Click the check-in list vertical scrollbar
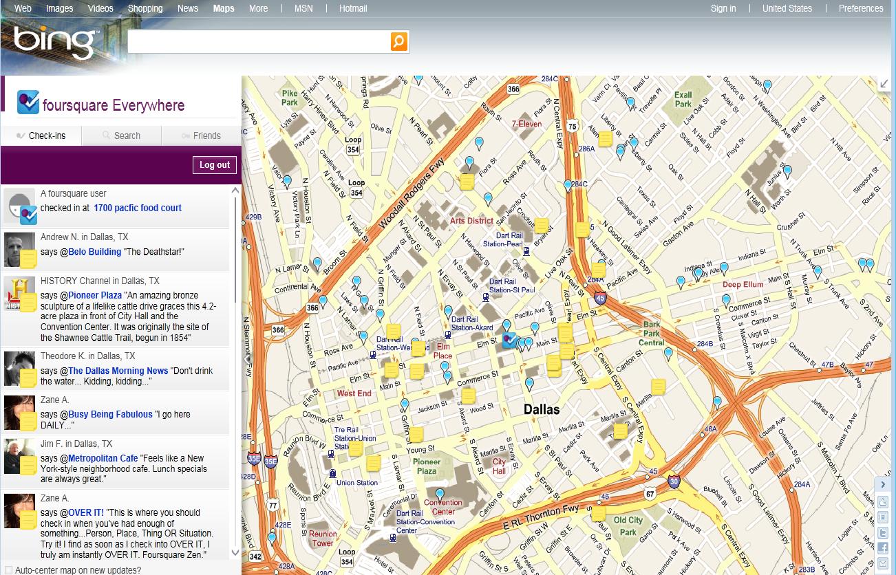This screenshot has height=575, width=896. (235, 371)
